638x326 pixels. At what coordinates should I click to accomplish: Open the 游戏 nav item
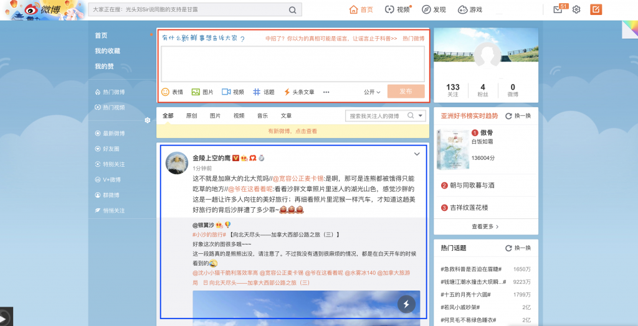pyautogui.click(x=470, y=9)
